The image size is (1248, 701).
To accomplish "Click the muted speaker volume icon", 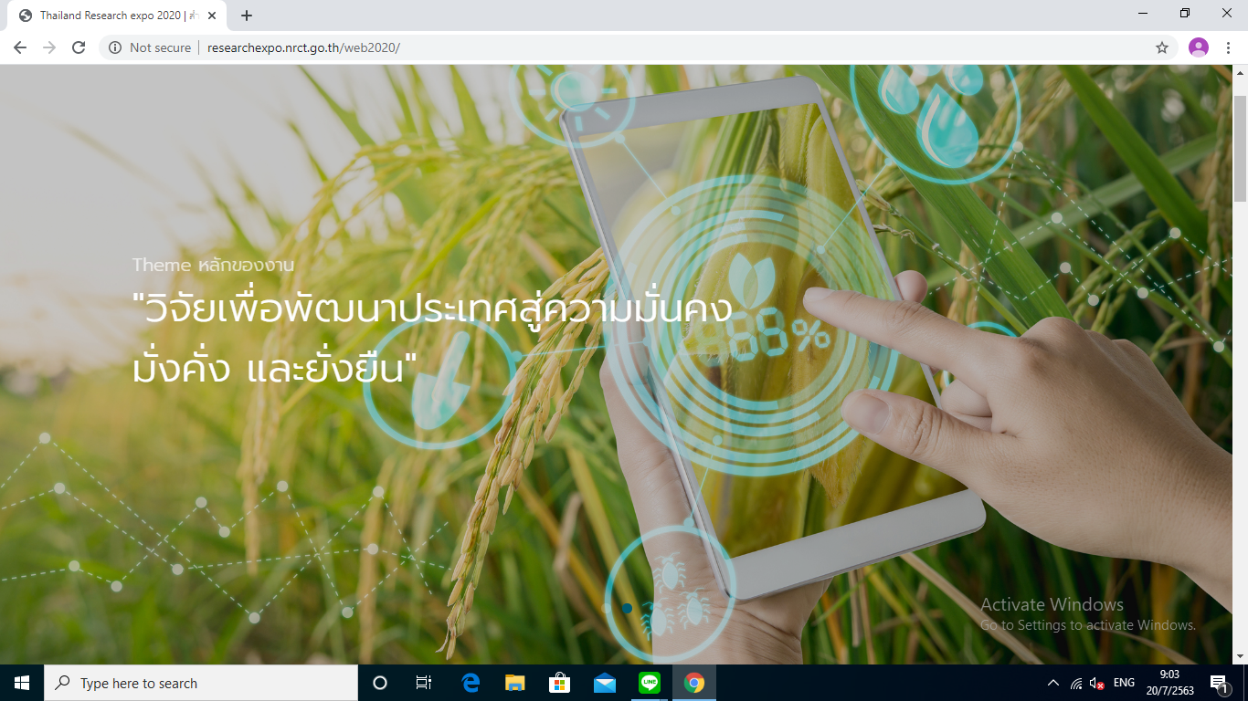I will click(1097, 683).
